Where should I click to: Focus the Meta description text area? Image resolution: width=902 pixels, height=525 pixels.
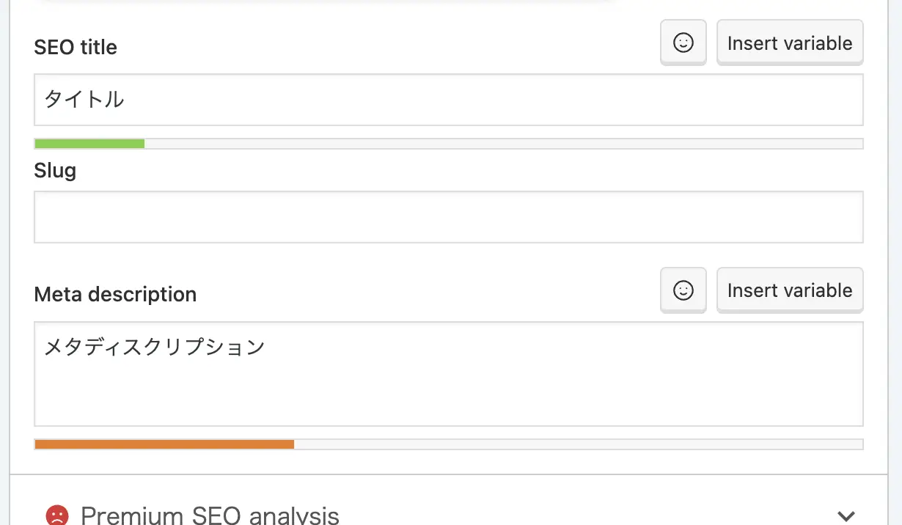click(x=449, y=374)
